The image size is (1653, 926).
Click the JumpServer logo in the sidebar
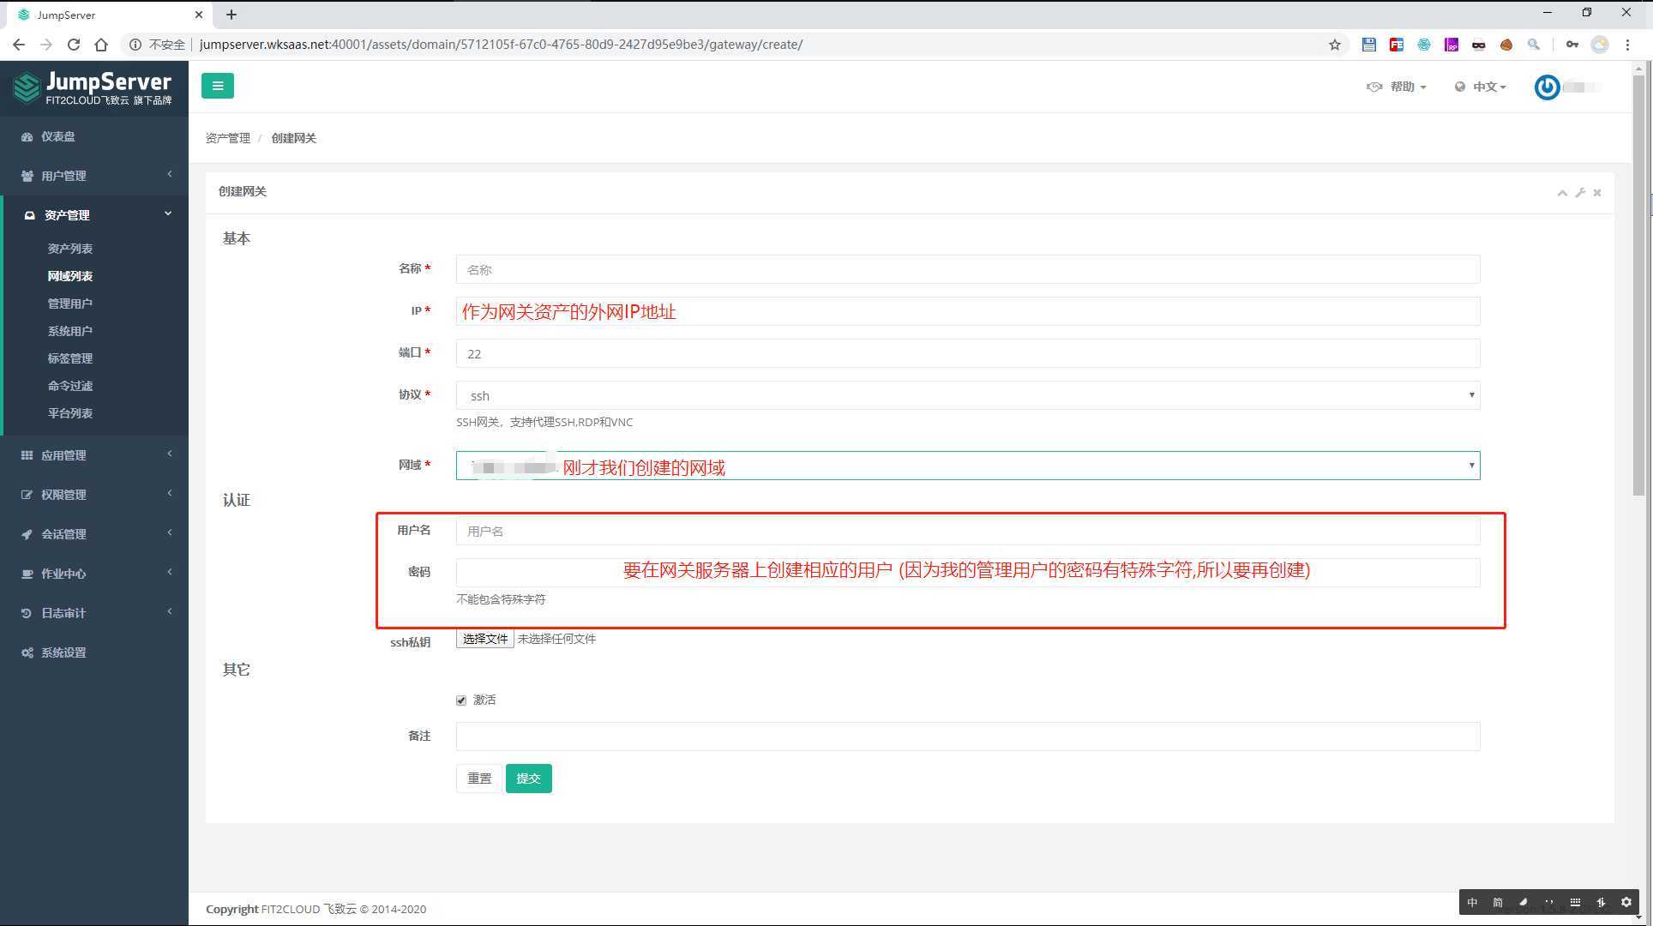pos(93,88)
